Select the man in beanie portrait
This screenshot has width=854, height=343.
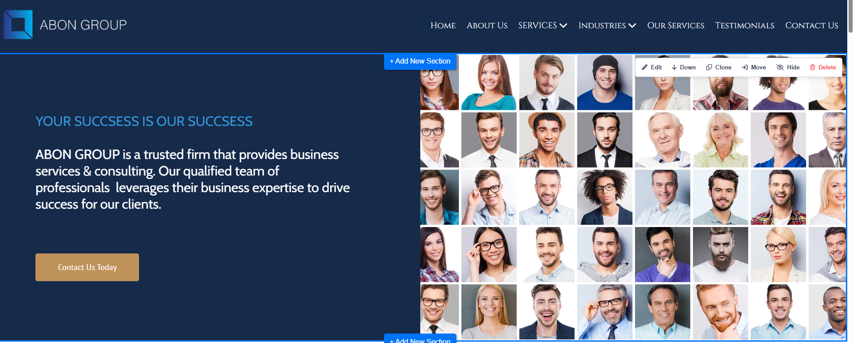pos(605,83)
